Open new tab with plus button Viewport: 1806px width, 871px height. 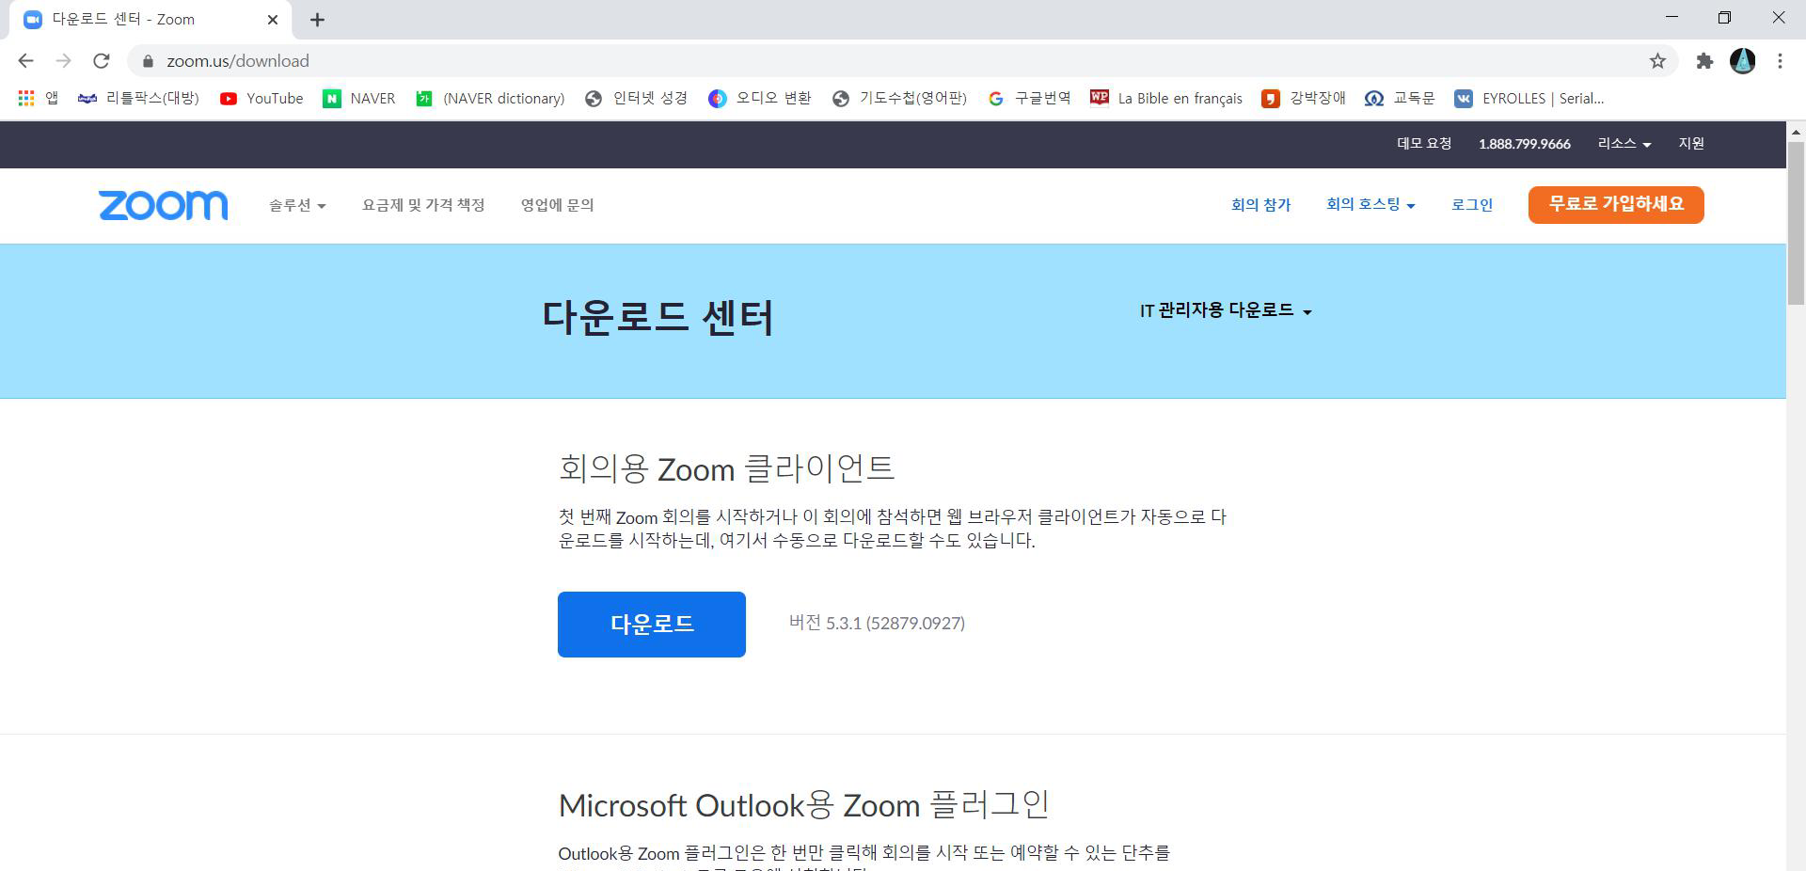pyautogui.click(x=317, y=20)
